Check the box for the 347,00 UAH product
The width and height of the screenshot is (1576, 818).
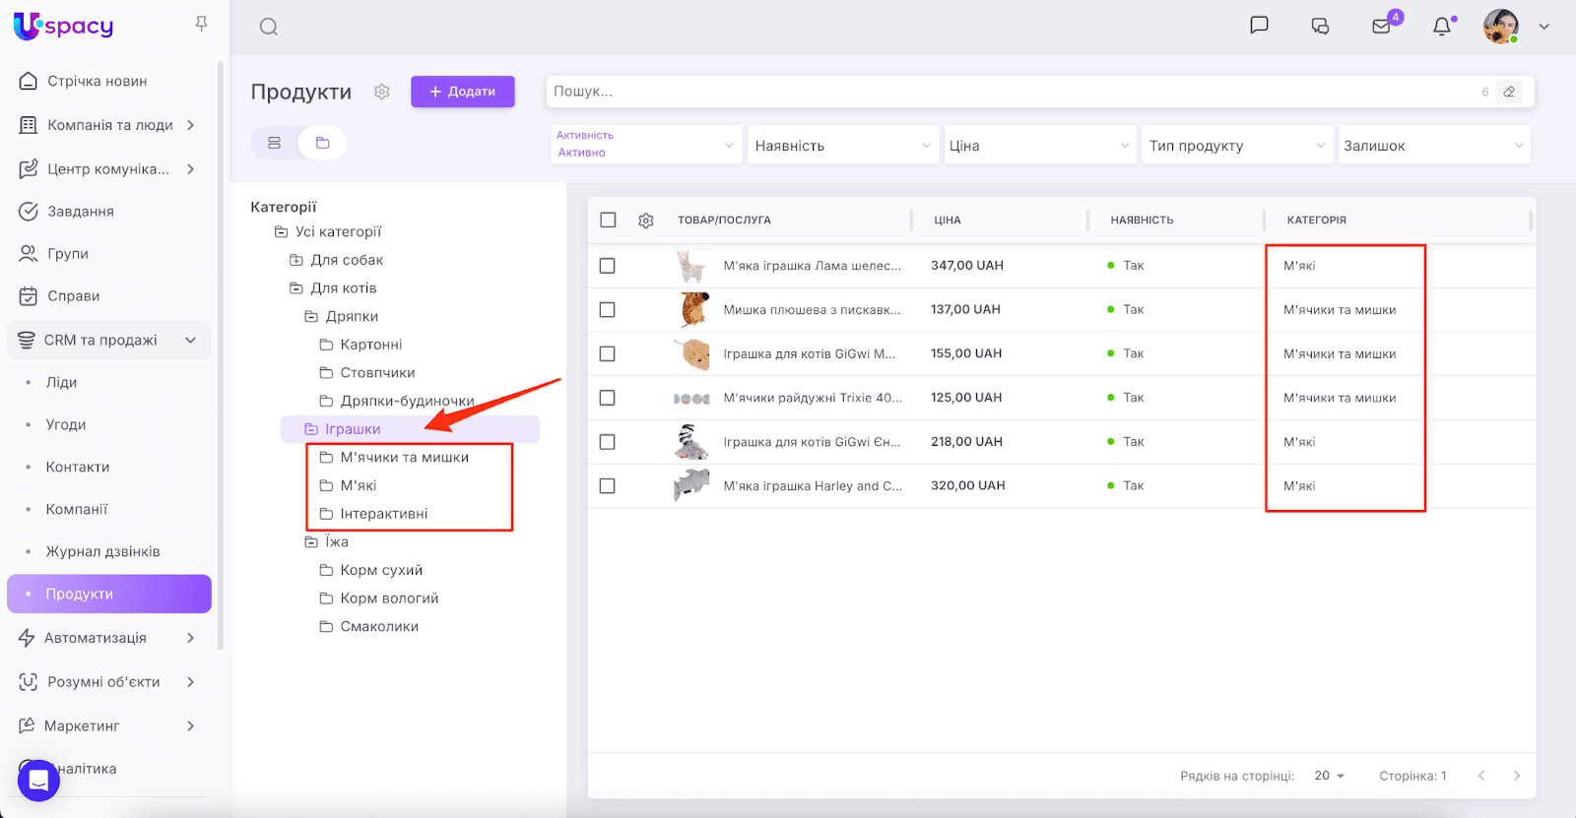click(x=608, y=266)
